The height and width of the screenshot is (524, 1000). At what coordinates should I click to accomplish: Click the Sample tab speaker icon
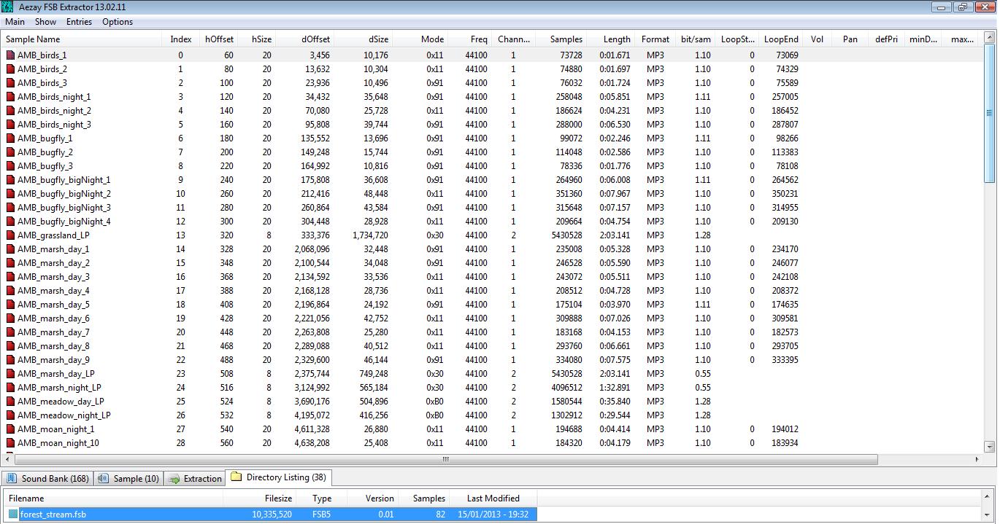pyautogui.click(x=104, y=479)
